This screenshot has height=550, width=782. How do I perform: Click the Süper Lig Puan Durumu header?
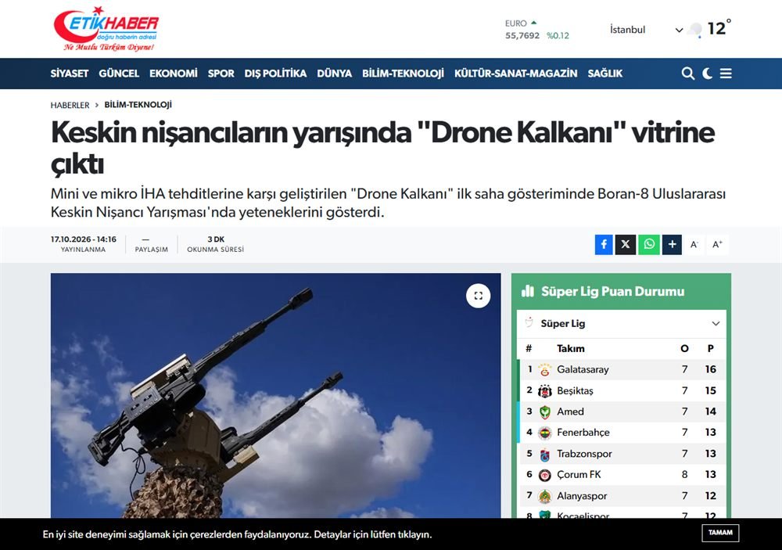pos(612,292)
